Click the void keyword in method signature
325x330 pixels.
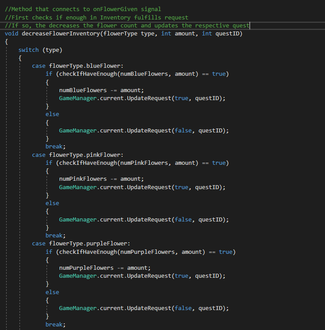pyautogui.click(x=12, y=34)
